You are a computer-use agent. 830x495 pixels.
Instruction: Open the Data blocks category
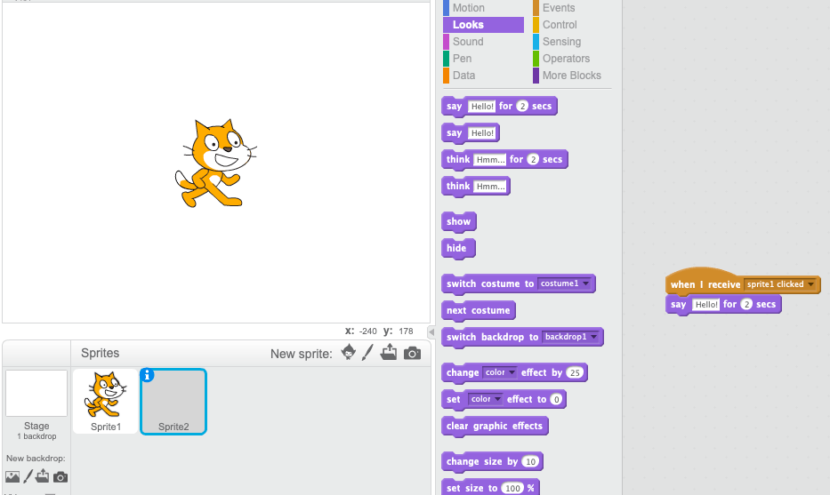[x=463, y=76]
